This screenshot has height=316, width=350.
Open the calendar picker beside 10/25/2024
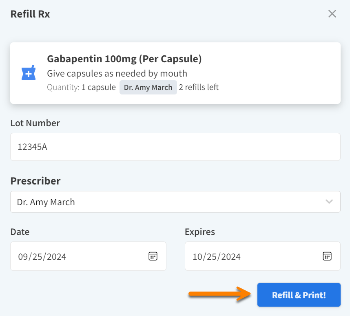pyautogui.click(x=327, y=256)
